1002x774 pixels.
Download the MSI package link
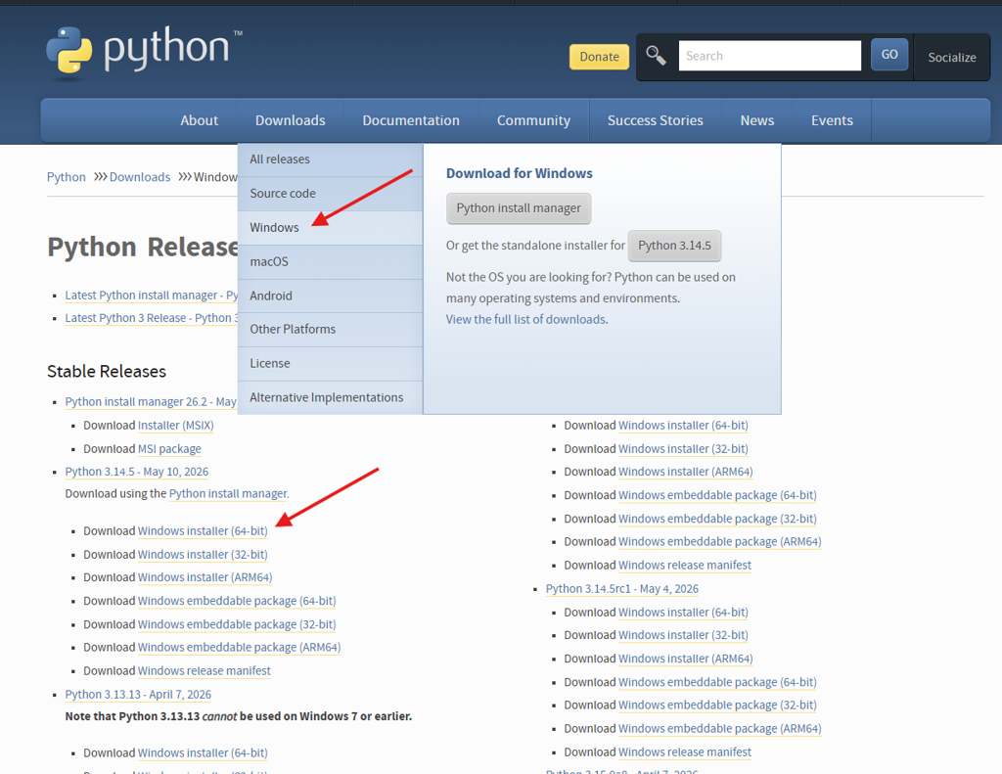click(x=169, y=449)
